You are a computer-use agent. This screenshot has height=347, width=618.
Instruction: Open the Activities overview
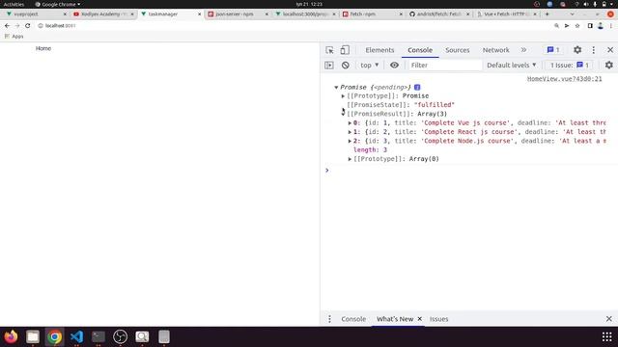[14, 4]
